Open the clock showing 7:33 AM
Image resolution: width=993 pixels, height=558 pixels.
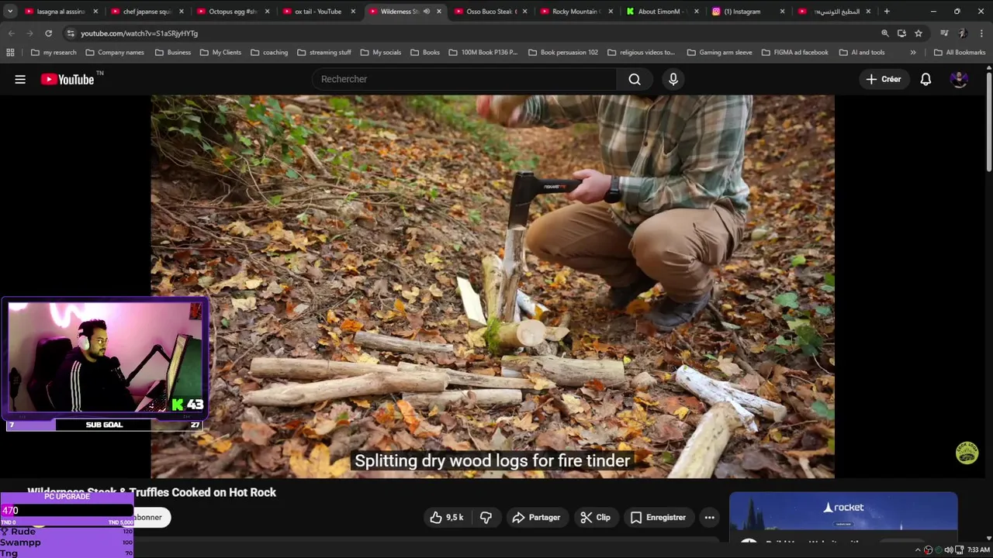[x=978, y=550]
